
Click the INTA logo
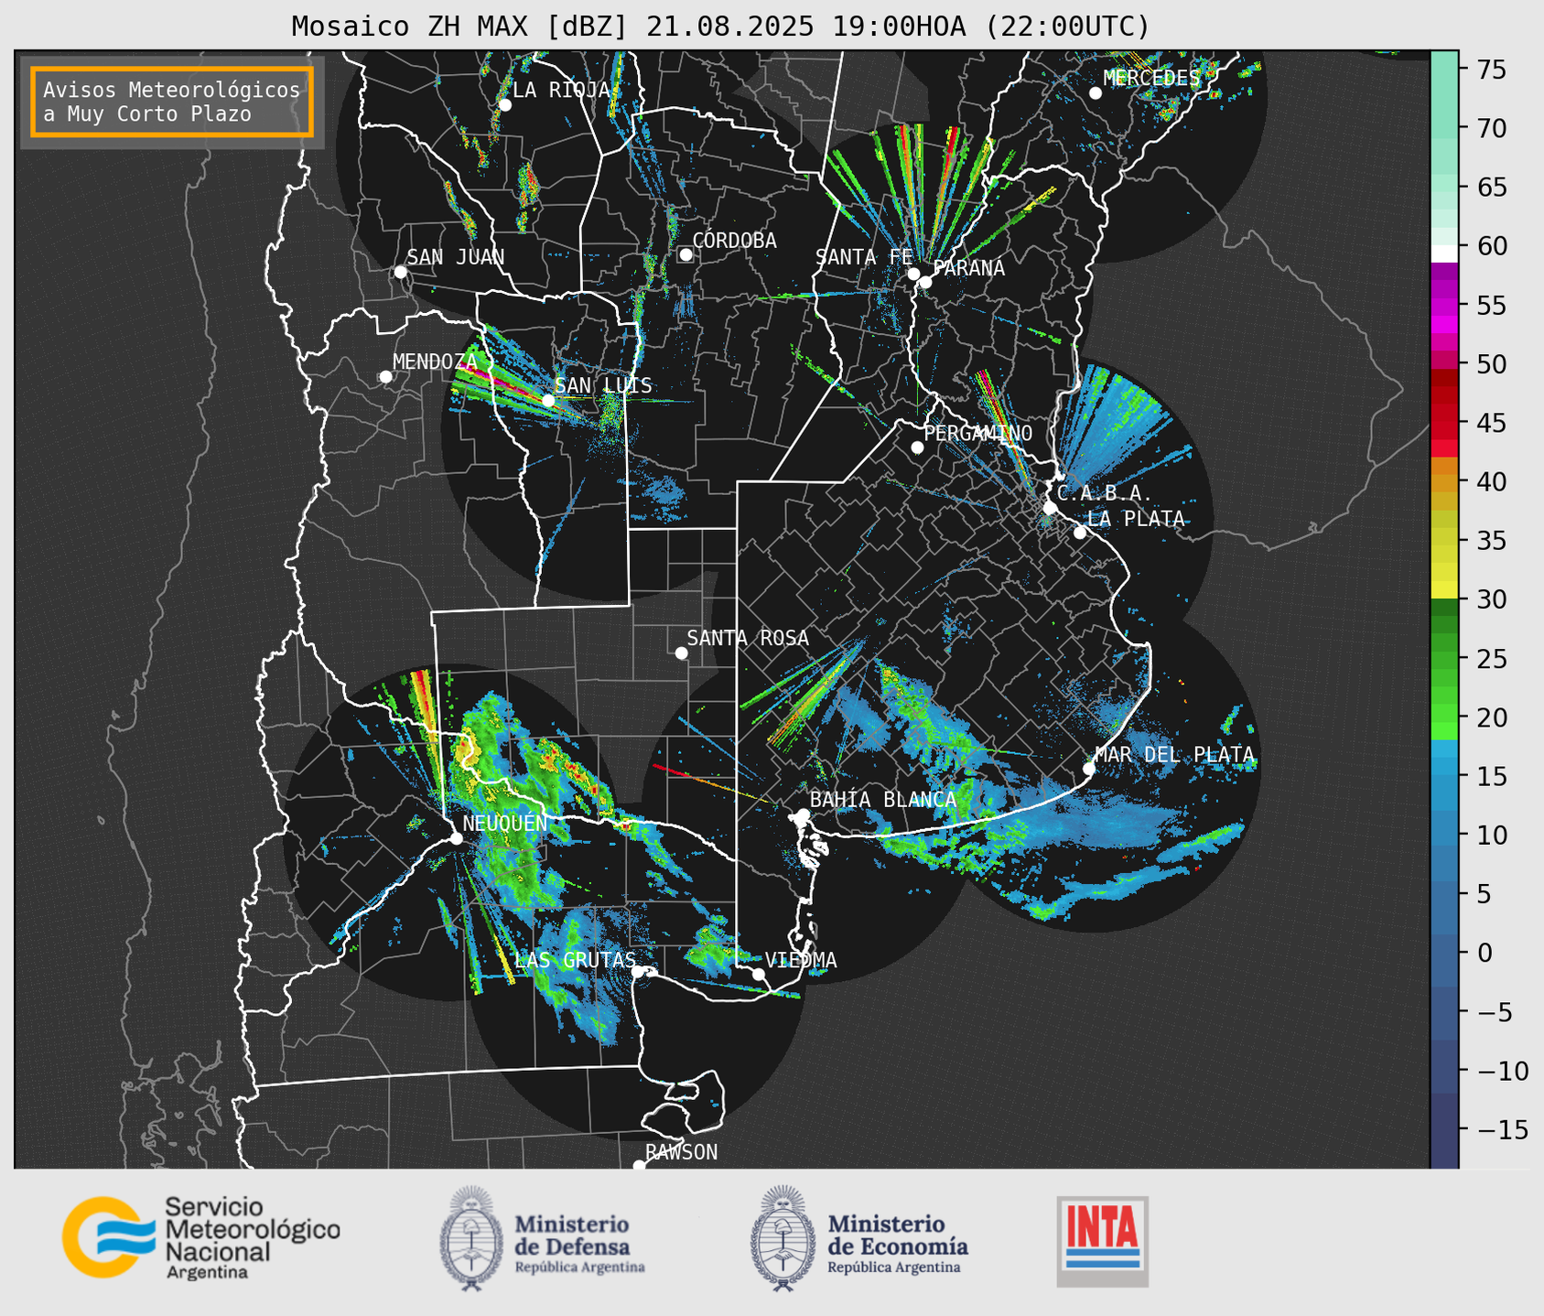point(1103,1241)
